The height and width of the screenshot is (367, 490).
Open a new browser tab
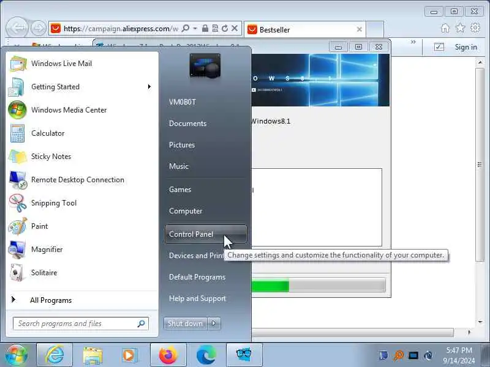coord(375,29)
